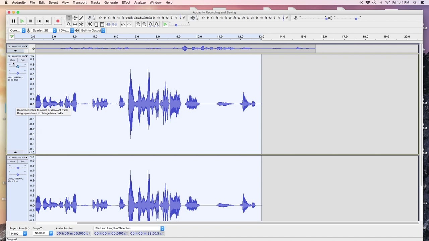Click the Undo arrow icon
429x241 pixels.
pos(123,24)
